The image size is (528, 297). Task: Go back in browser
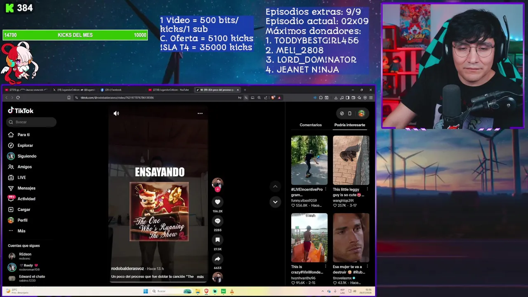click(x=6, y=98)
